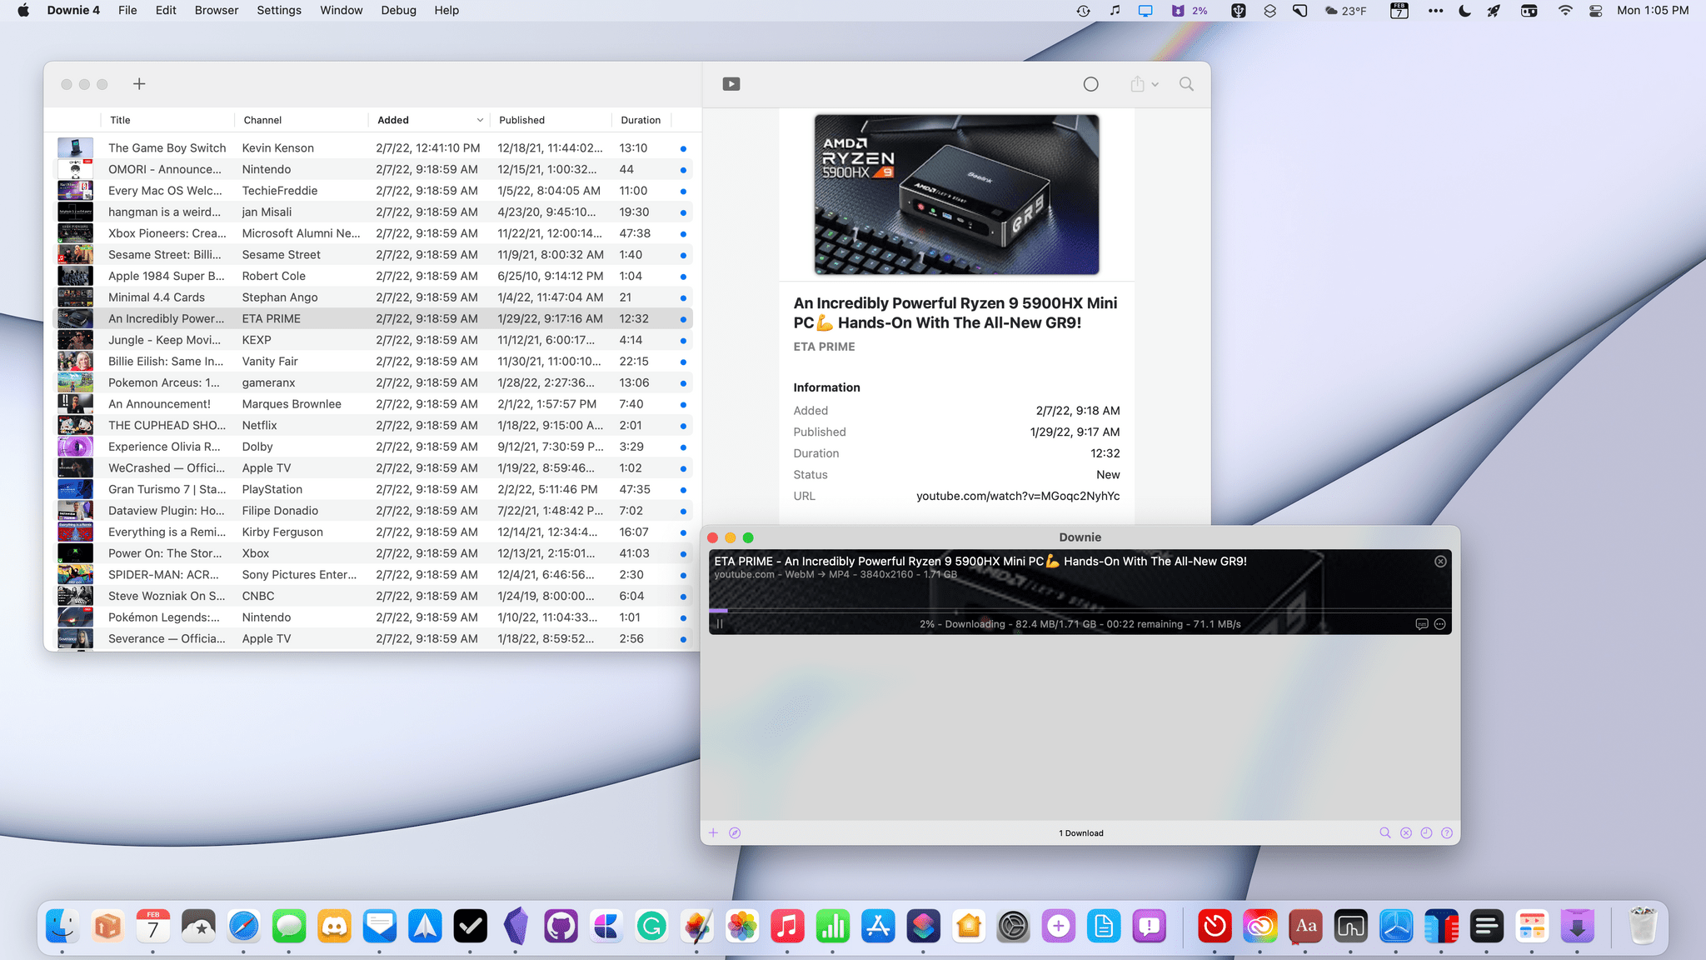The height and width of the screenshot is (960, 1706).
Task: Open the Trash in the Dock
Action: (1643, 926)
